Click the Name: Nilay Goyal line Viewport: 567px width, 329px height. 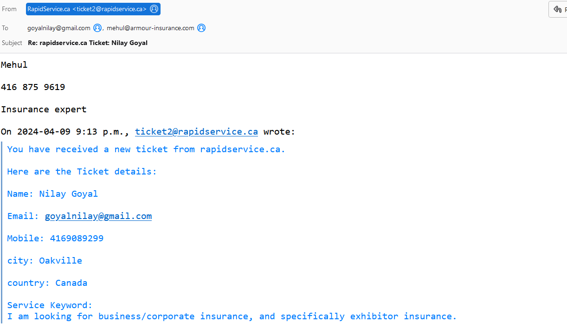(x=52, y=194)
